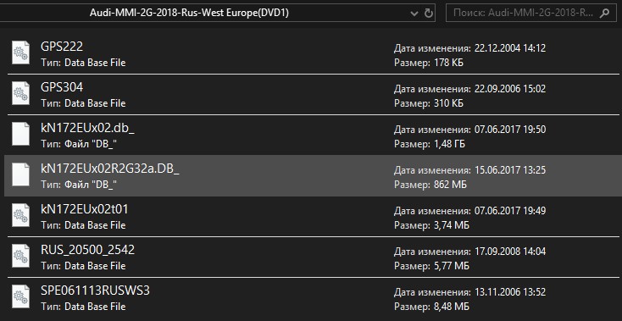Click the kN172EUx02.db_ blank file icon

20,134
